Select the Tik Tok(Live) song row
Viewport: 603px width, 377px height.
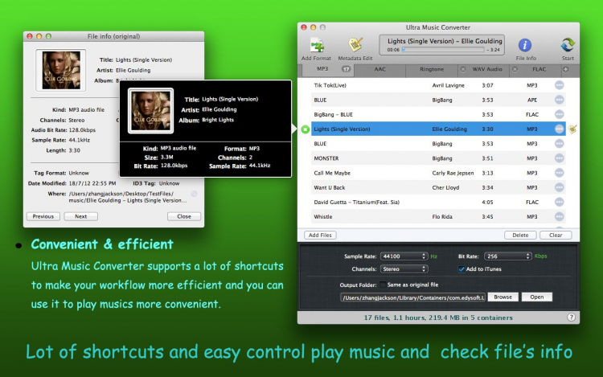[x=438, y=85]
